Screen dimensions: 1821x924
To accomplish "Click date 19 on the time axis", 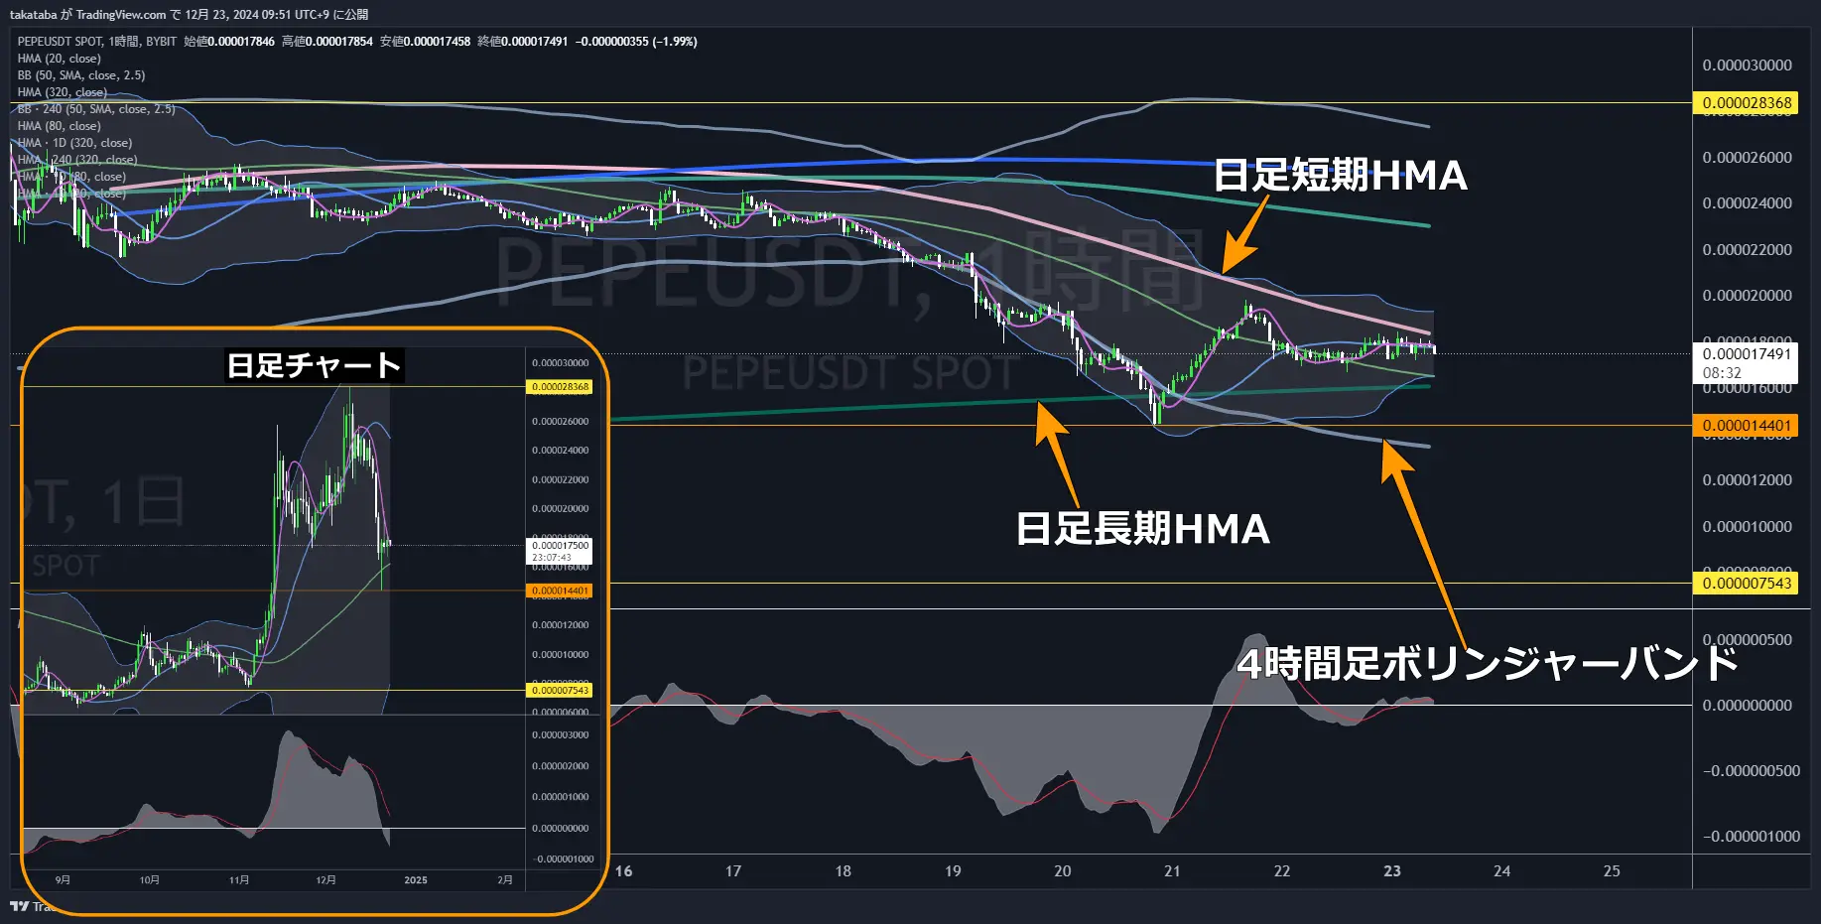I will [953, 871].
